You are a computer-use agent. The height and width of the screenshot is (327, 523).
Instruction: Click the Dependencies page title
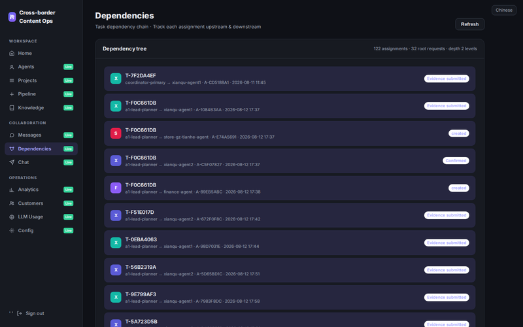click(124, 16)
